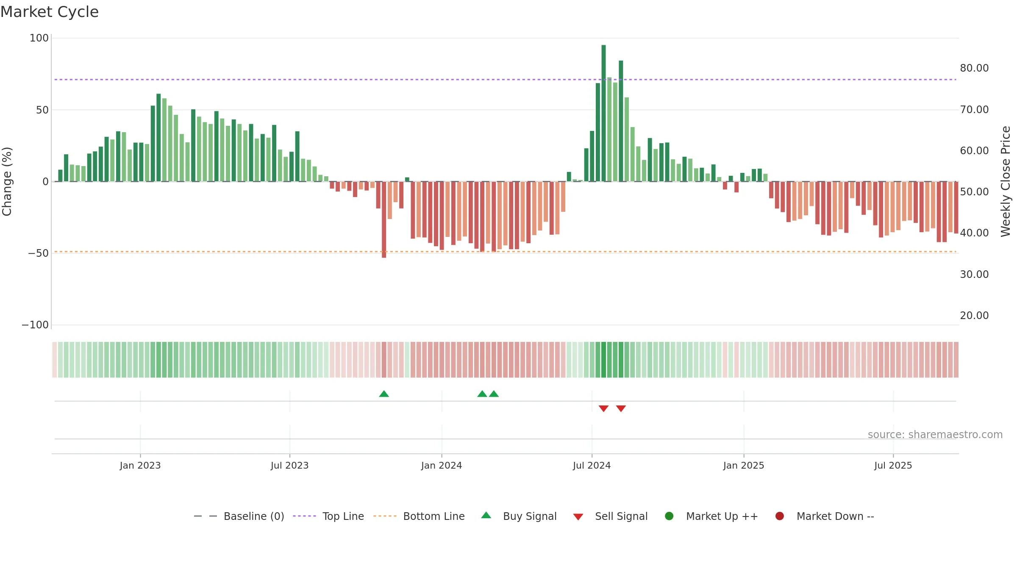Click the Jan 2025 axis label
This screenshot has width=1017, height=572.
(744, 466)
